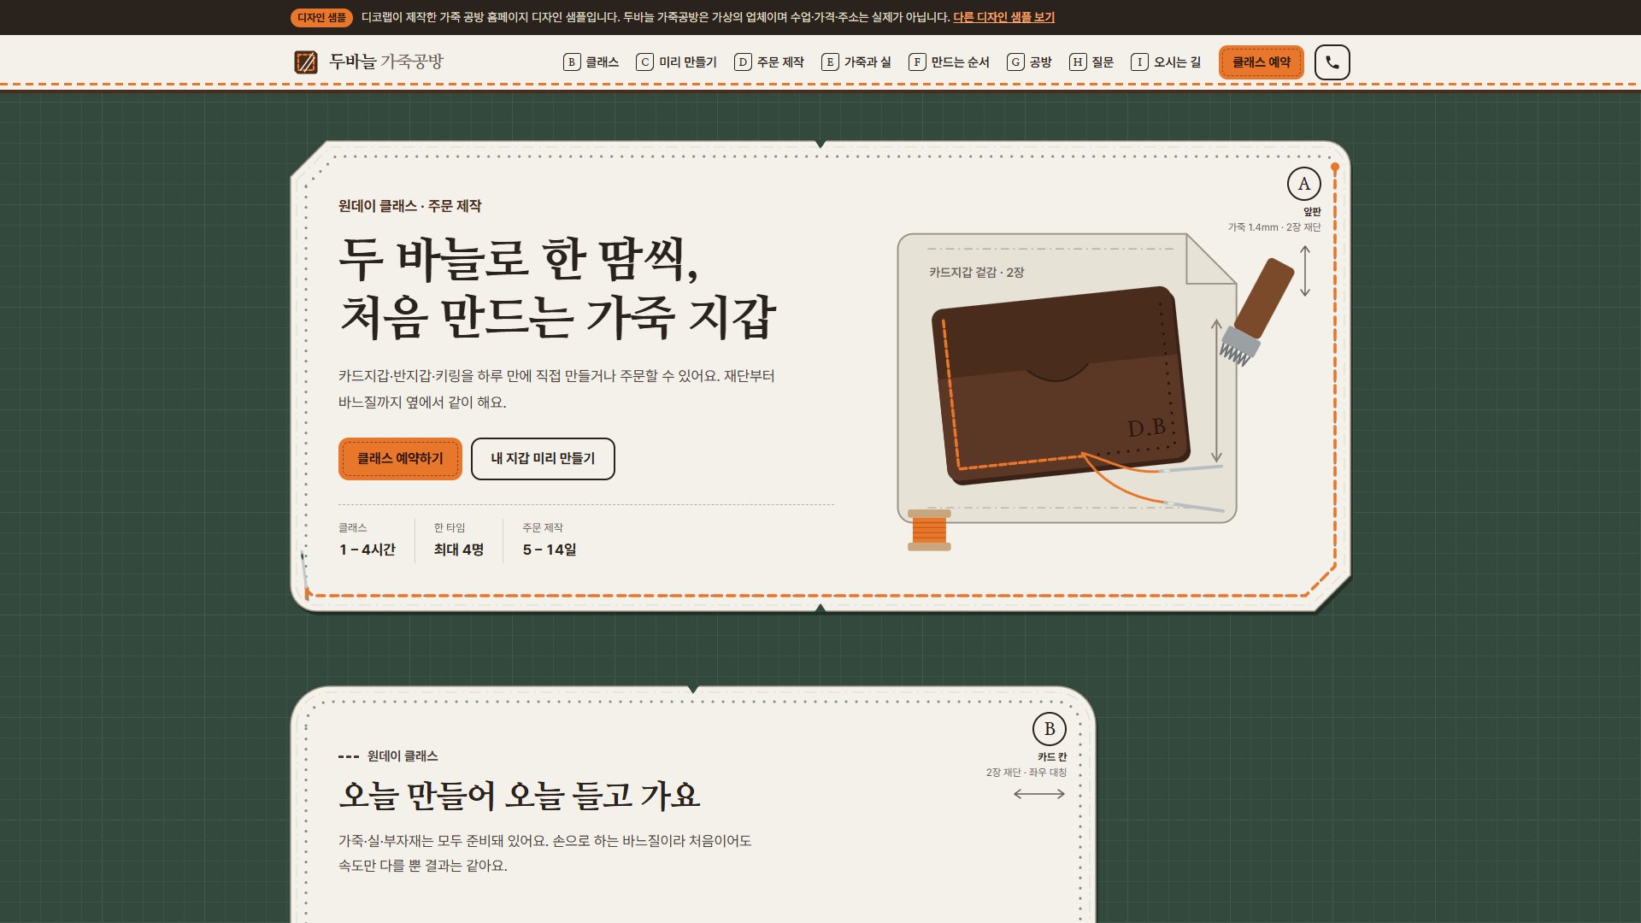Click the 클래스 예약하기 hero button
Screen dimensions: 1641x923
[x=400, y=459]
